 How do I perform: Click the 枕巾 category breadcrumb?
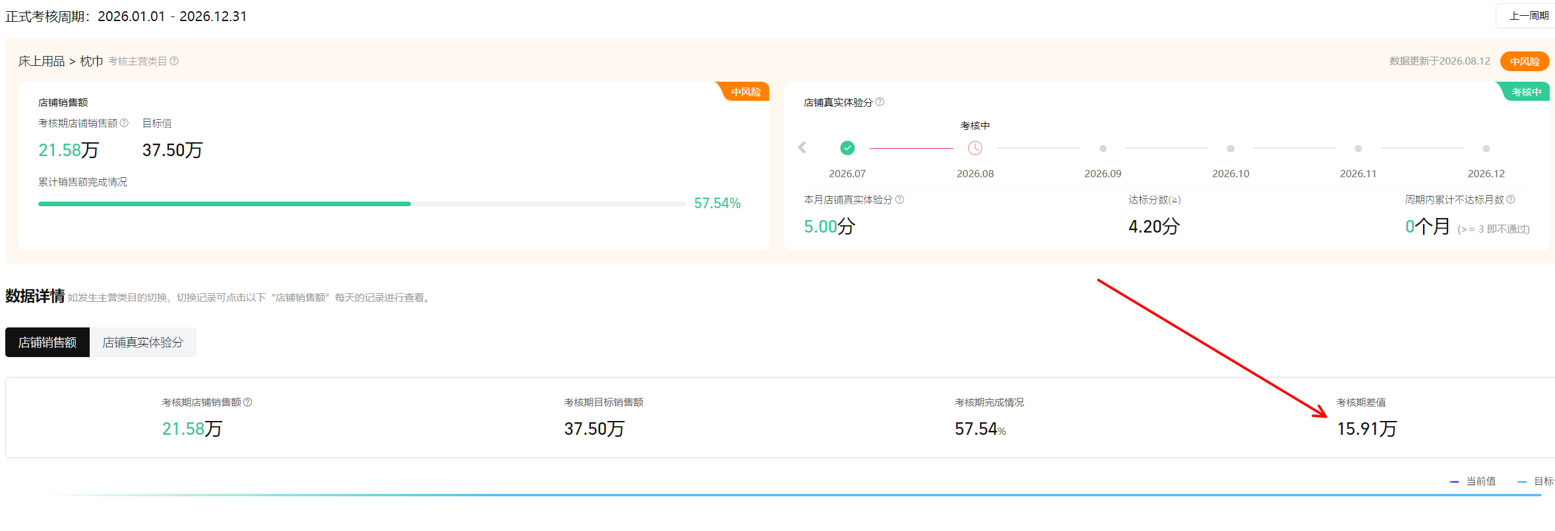pos(92,61)
